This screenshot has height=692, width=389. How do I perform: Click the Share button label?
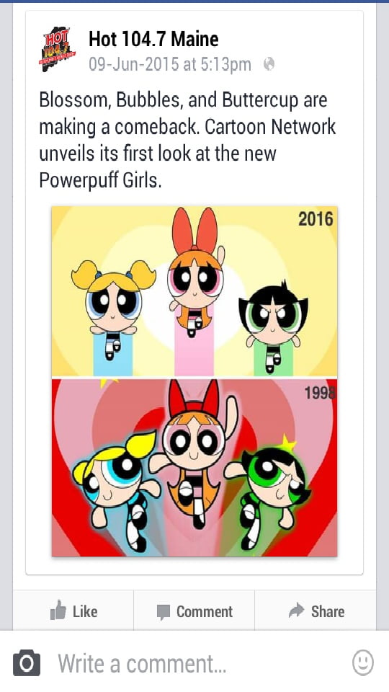coord(327,611)
